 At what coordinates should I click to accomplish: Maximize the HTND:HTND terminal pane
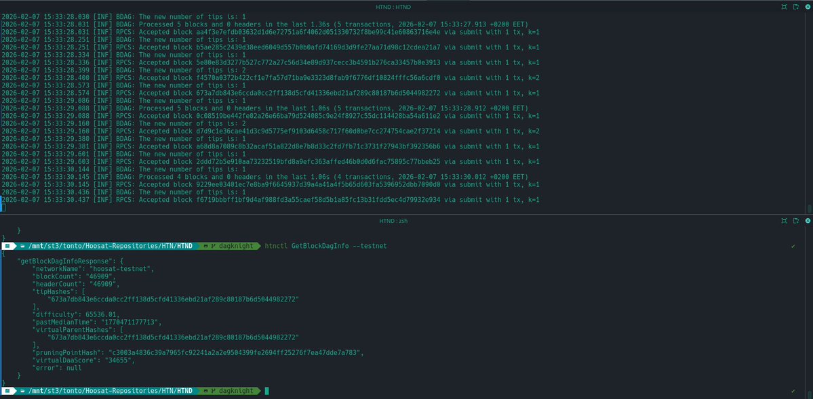(x=783, y=6)
